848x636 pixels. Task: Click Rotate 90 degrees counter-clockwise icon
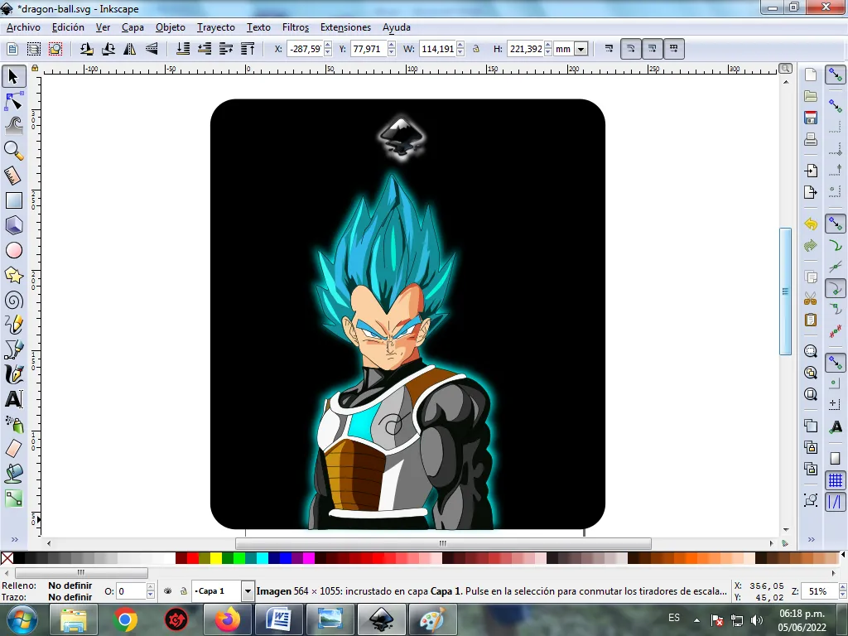(86, 49)
